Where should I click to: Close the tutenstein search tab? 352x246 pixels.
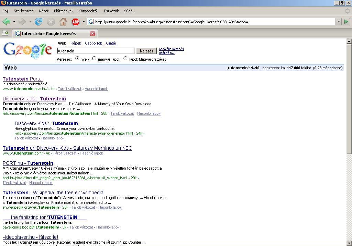(x=92, y=34)
